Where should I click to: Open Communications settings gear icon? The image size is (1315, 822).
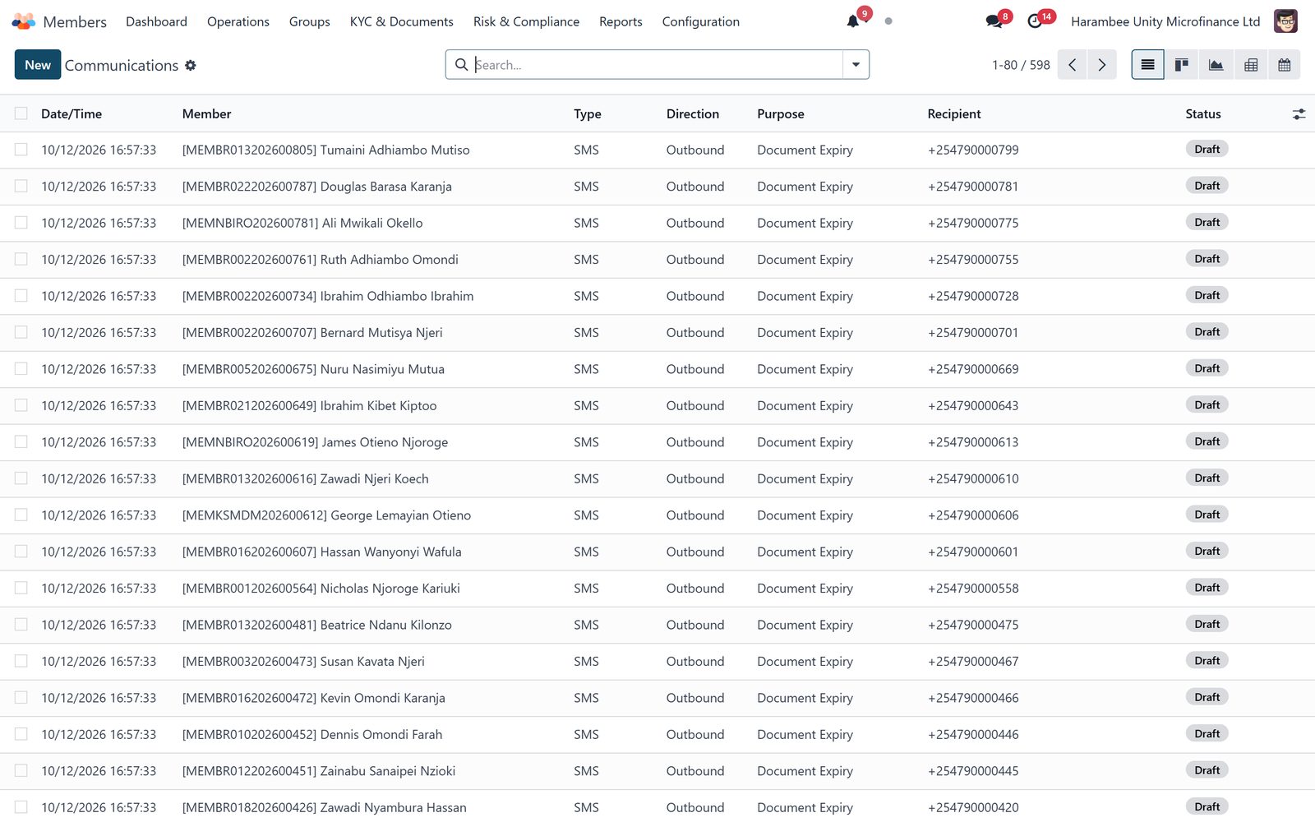(x=191, y=65)
